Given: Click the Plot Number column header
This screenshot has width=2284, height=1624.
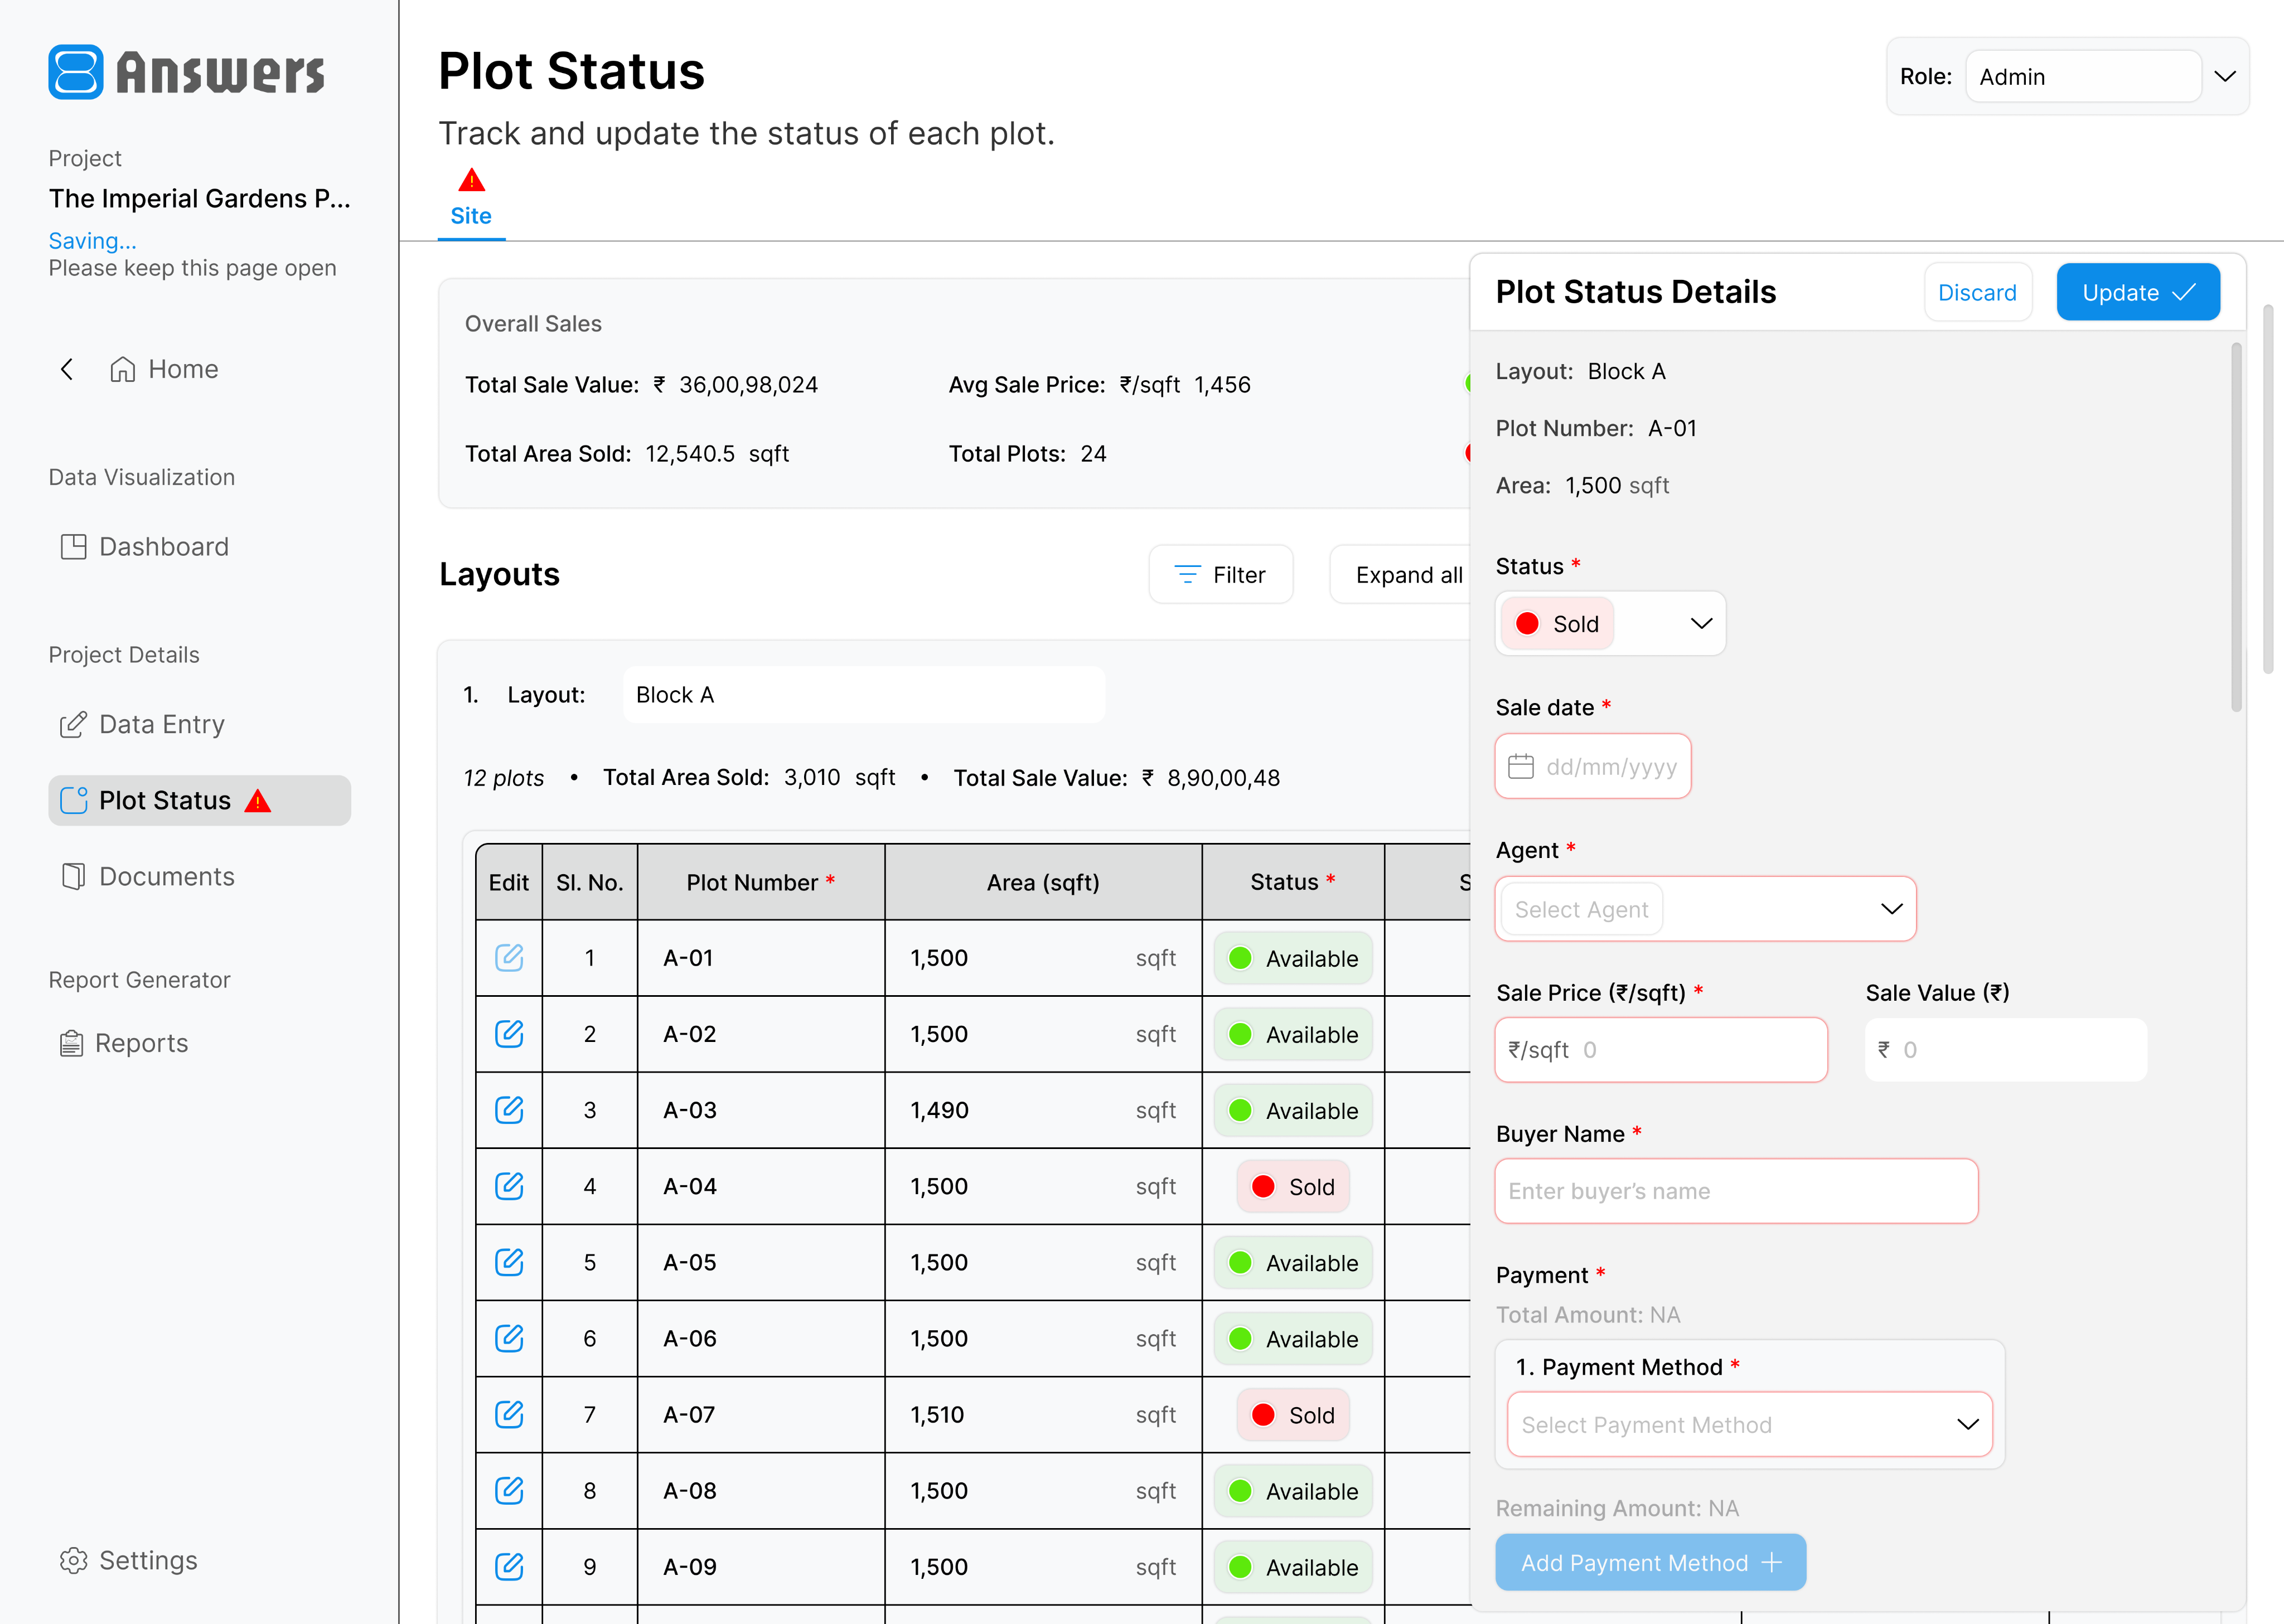Looking at the screenshot, I should click(x=761, y=882).
